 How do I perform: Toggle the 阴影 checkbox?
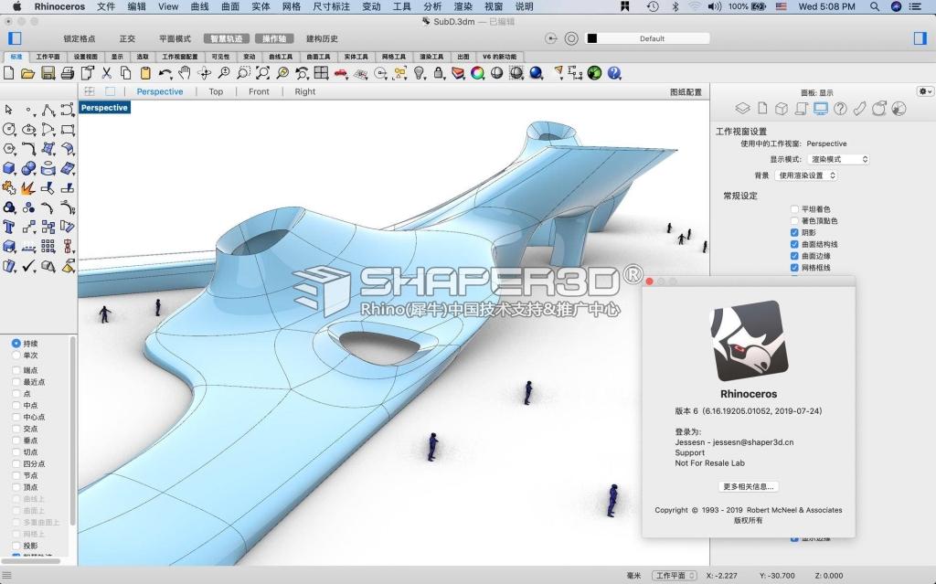[794, 232]
